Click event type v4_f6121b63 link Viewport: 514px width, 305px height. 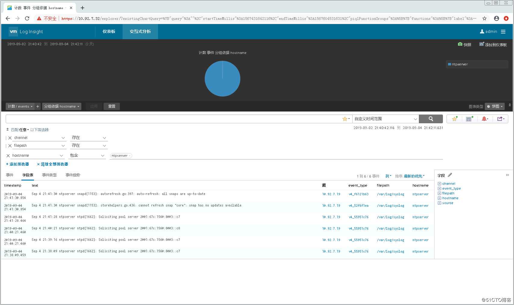click(x=359, y=194)
